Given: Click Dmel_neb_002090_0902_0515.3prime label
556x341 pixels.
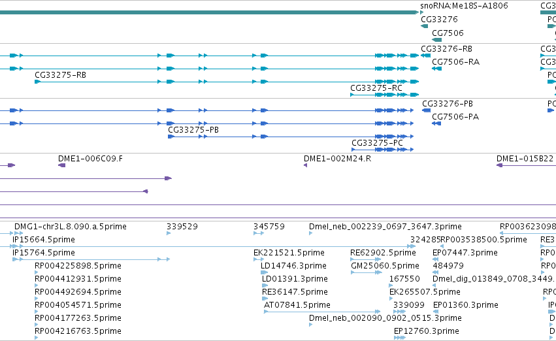Looking at the screenshot, I should (x=385, y=319).
